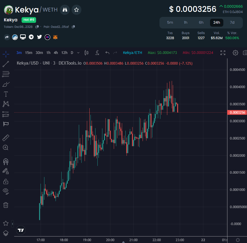This screenshot has height=243, width=247.
Task: Switch chart to 3m interval
Action: 19,53
